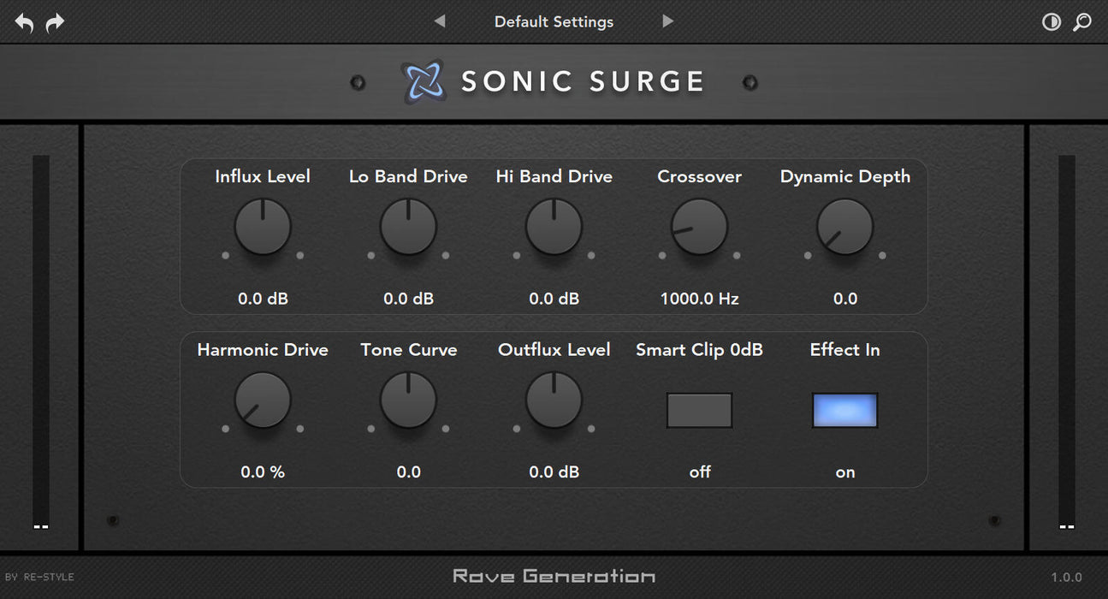Click the left input level meter

point(39,342)
